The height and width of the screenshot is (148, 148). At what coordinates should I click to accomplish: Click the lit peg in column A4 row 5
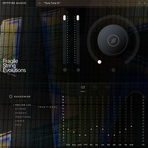pyautogui.click(x=103, y=129)
